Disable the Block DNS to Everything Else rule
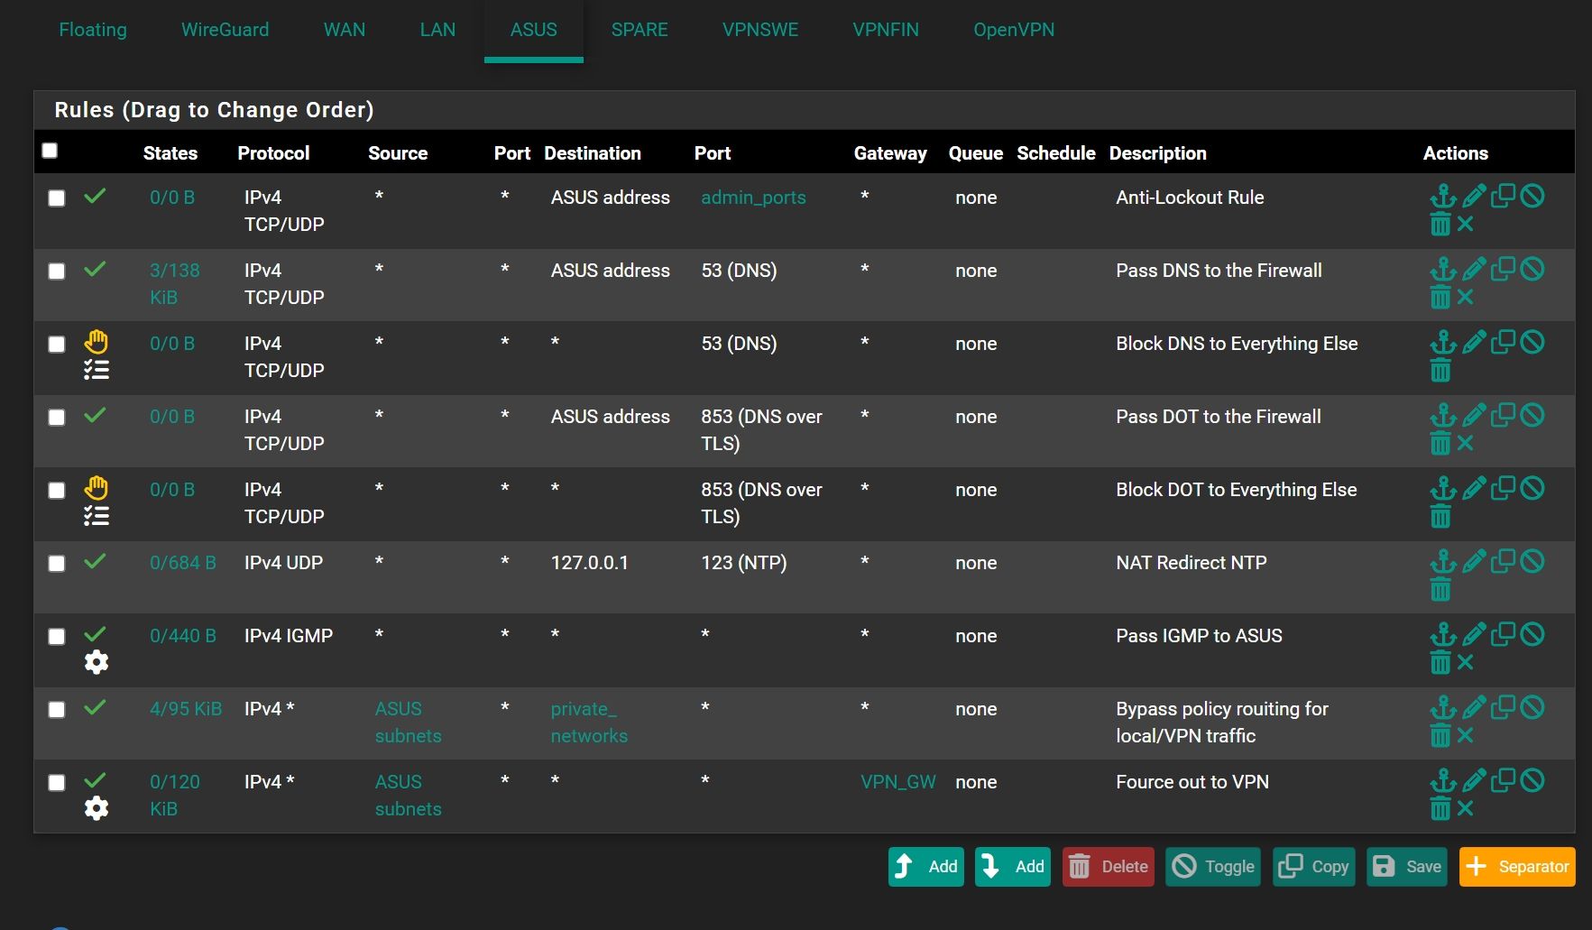1592x930 pixels. tap(1532, 342)
